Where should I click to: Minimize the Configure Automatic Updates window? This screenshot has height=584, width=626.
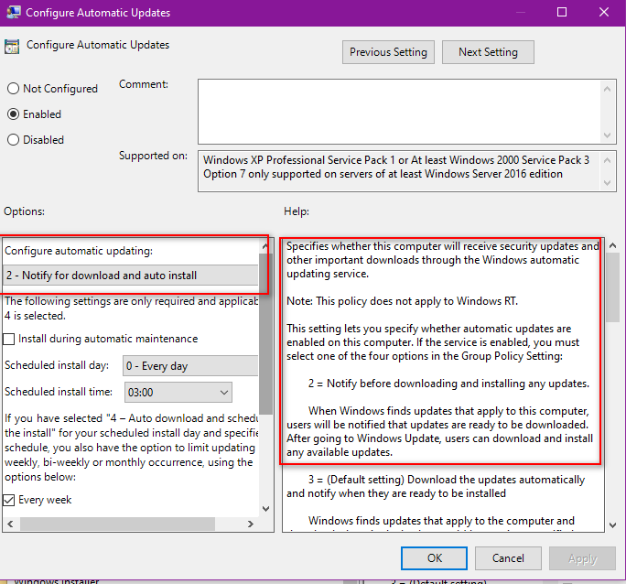pyautogui.click(x=520, y=13)
